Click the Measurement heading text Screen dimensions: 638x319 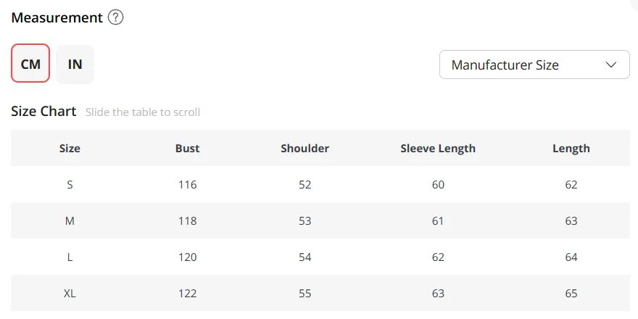tap(57, 18)
